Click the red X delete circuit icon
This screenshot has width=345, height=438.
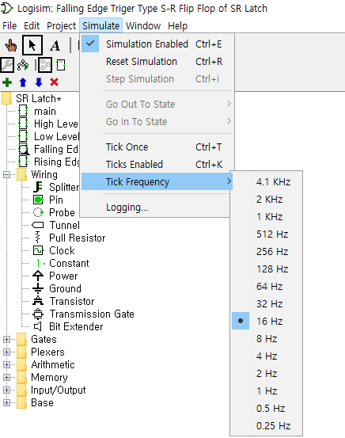(x=54, y=82)
